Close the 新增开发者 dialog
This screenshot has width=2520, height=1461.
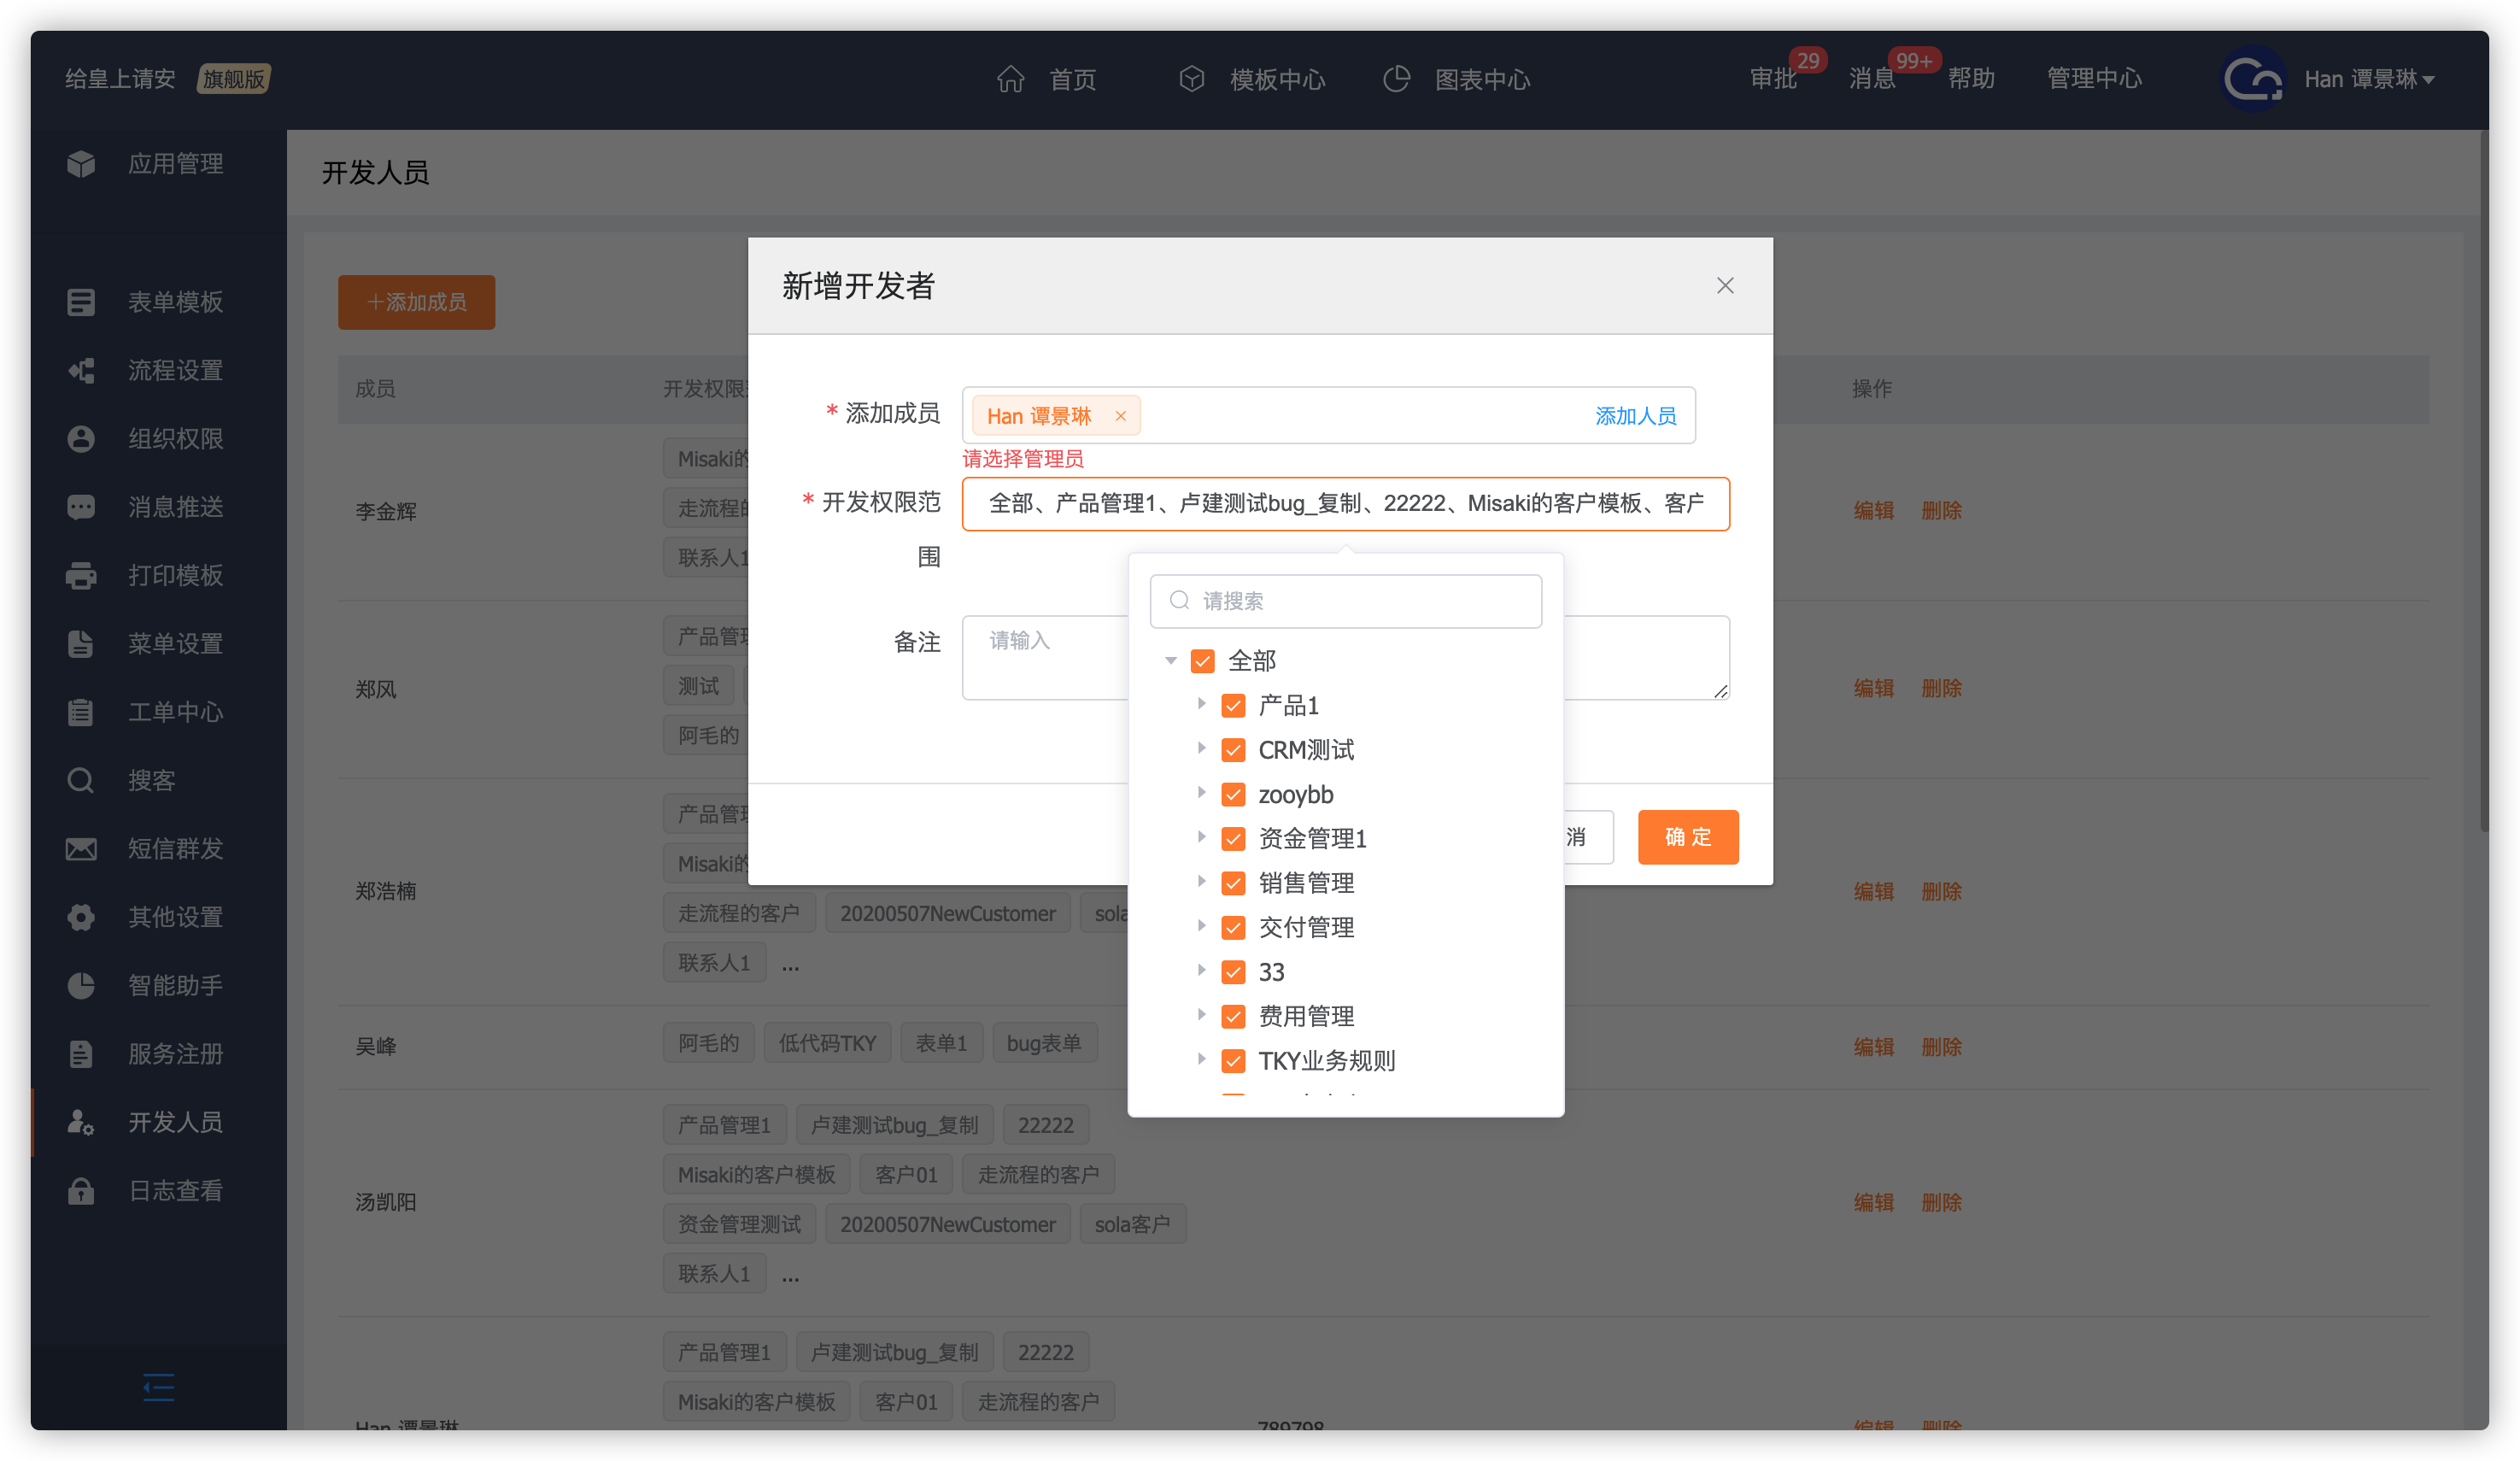tap(1725, 286)
